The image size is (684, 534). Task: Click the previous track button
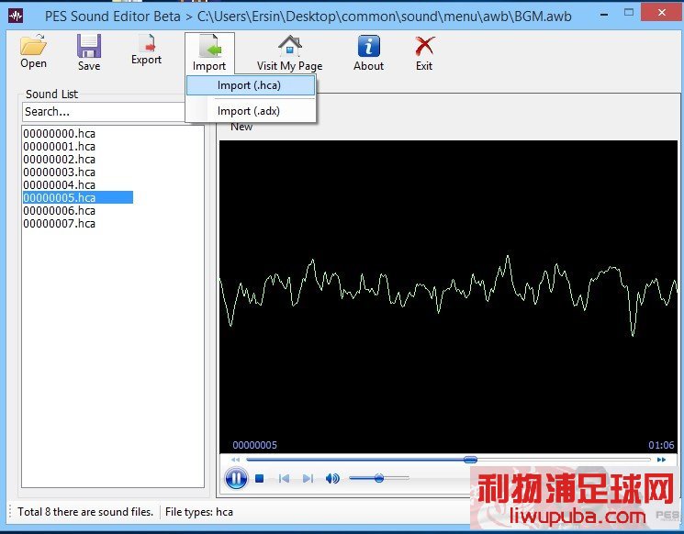coord(284,479)
